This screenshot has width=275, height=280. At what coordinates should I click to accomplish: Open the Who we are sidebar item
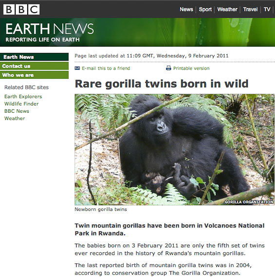34,75
